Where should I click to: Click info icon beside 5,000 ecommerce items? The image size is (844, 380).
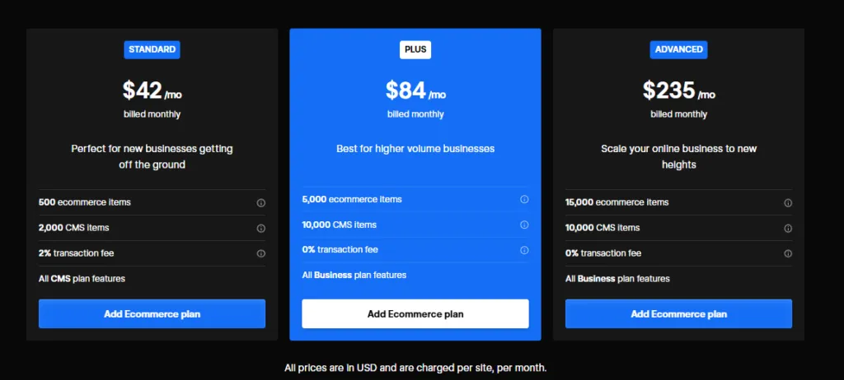point(524,199)
